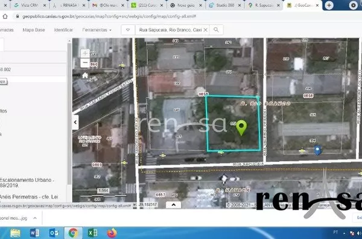Click the browser address bar URL
The width and height of the screenshot is (362, 239).
(109, 16)
